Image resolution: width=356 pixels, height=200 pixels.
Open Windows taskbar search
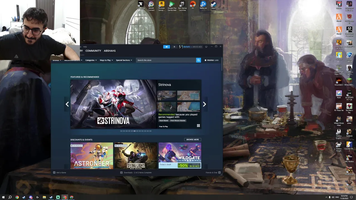coord(10,197)
